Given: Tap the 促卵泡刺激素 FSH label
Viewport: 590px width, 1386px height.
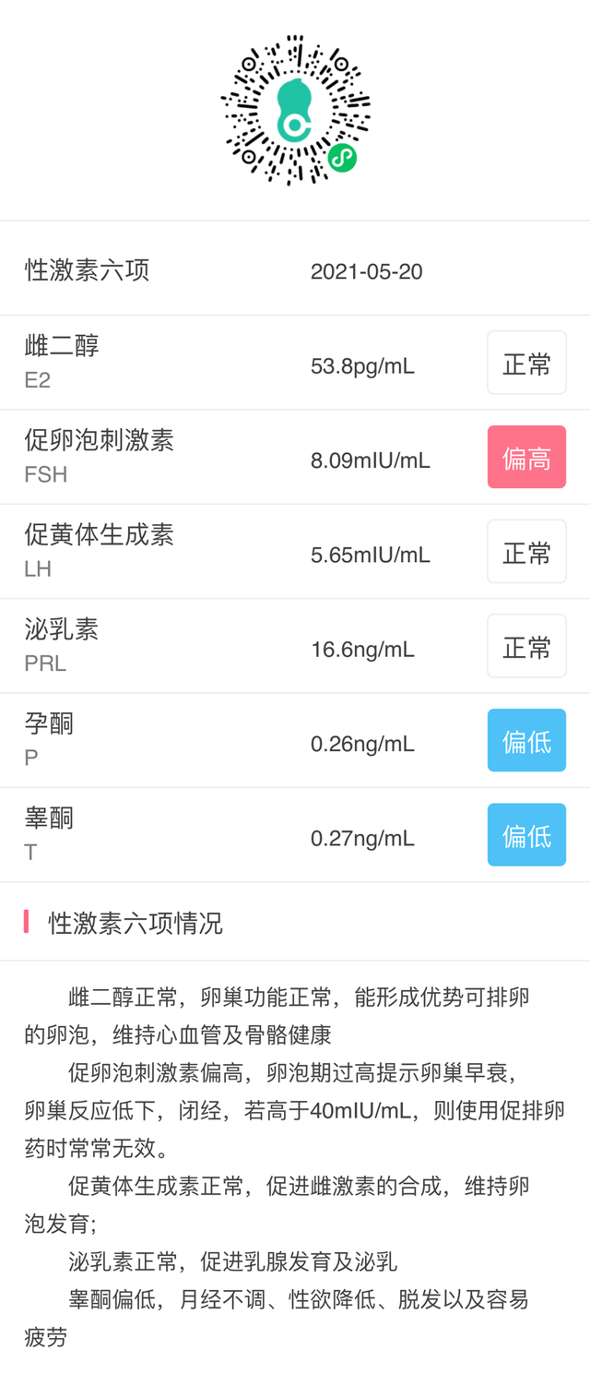Looking at the screenshot, I should pos(99,456).
